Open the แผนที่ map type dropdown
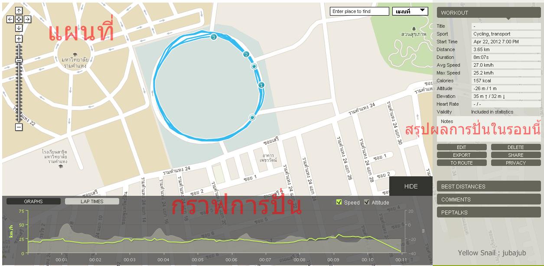The image size is (544, 266). tap(410, 11)
